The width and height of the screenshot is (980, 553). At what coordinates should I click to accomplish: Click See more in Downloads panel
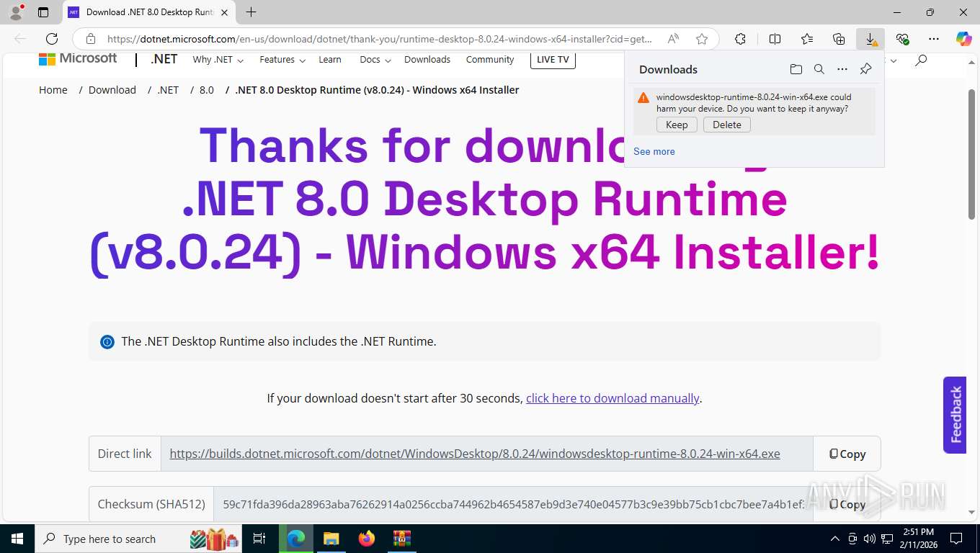[654, 151]
